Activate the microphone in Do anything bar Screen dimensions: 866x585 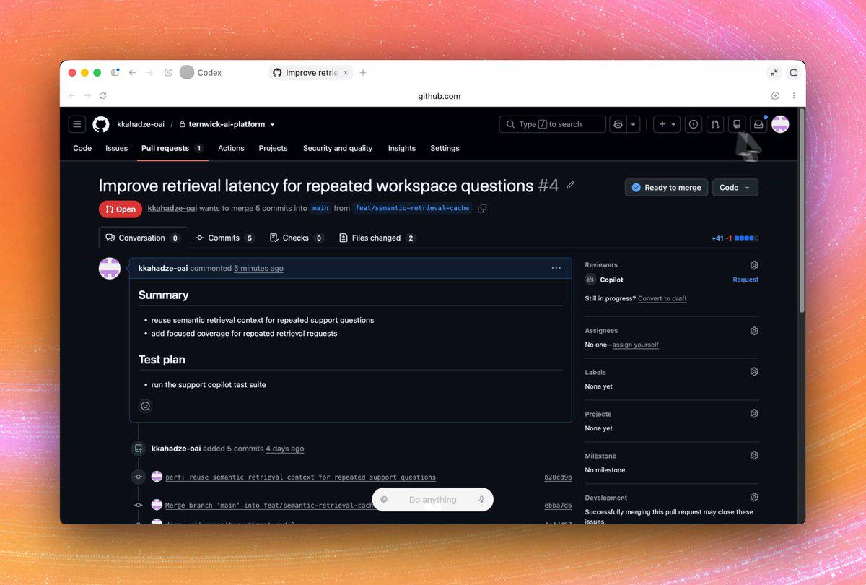(481, 500)
